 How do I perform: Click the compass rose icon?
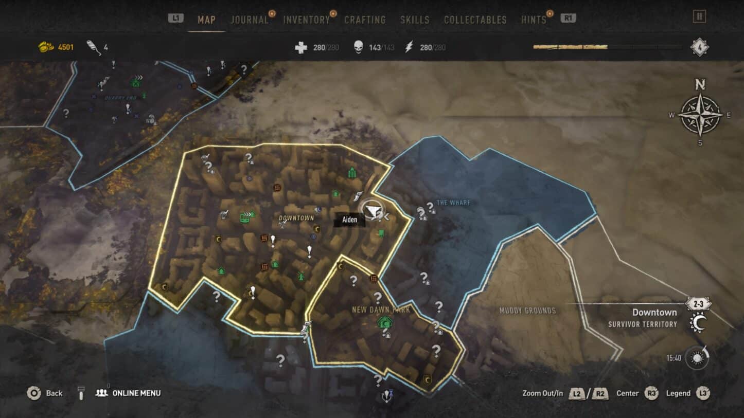coord(700,115)
